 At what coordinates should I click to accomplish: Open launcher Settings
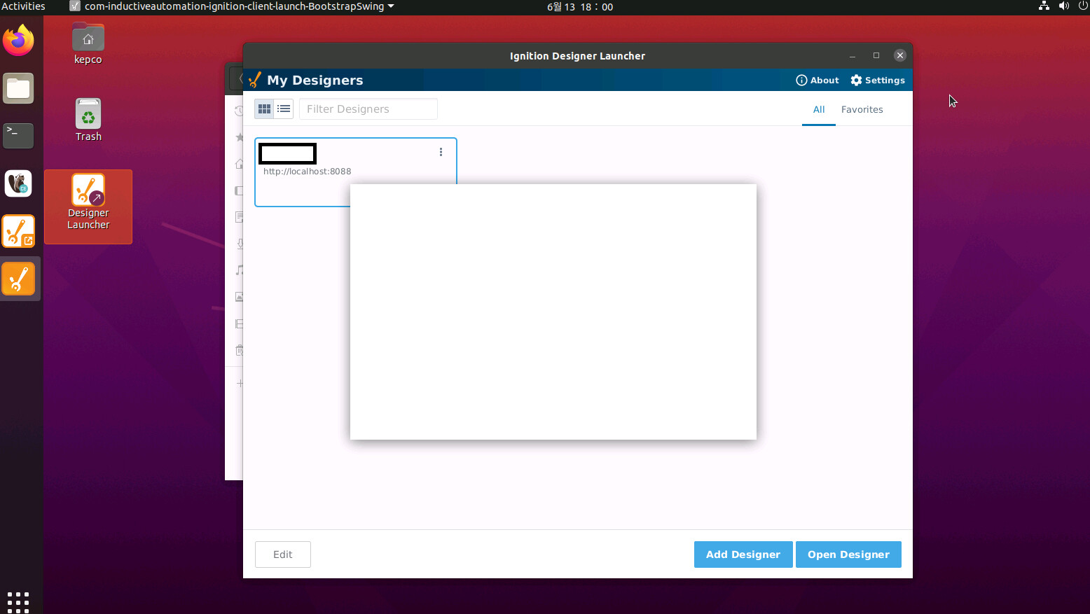coord(878,81)
